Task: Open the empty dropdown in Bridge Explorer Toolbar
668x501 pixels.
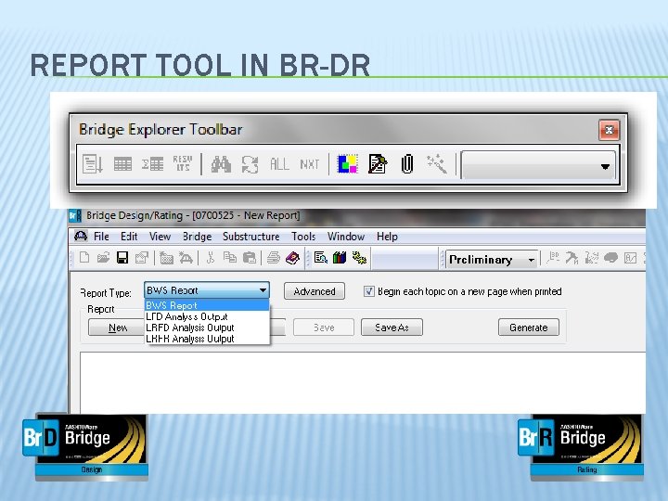Action: tap(538, 165)
